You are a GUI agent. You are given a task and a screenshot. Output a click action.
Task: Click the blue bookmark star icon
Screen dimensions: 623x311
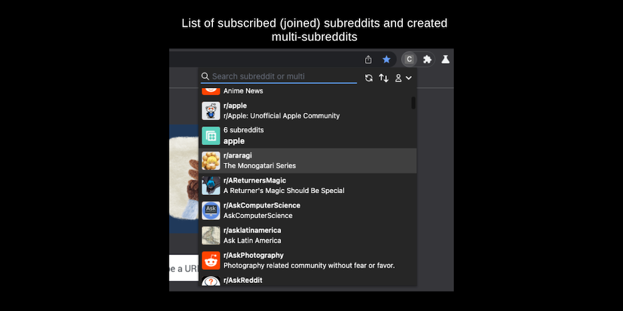[x=386, y=60]
